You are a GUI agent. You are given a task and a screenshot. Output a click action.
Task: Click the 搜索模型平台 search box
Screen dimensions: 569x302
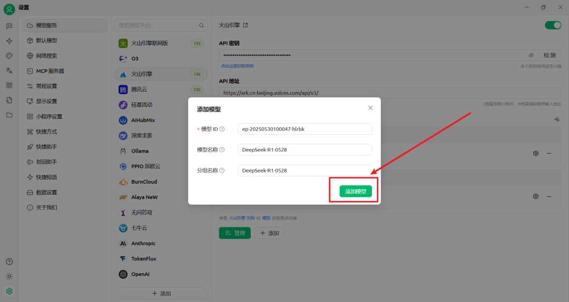click(161, 25)
